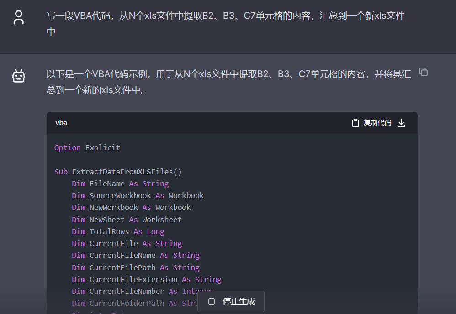Click the Dim CurrentFileName As String line
Viewport: 456px width, 314px height.
pyautogui.click(x=135, y=255)
